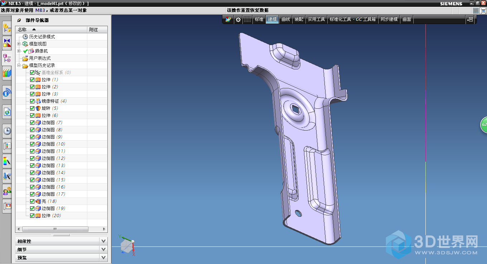Viewport: 487px width, 264px height.
Task: Expand the 模型视图 tree node
Action: tap(19, 44)
